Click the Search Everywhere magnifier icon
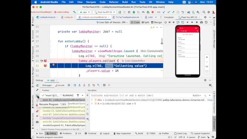The width and height of the screenshot is (247, 139). click(204, 12)
